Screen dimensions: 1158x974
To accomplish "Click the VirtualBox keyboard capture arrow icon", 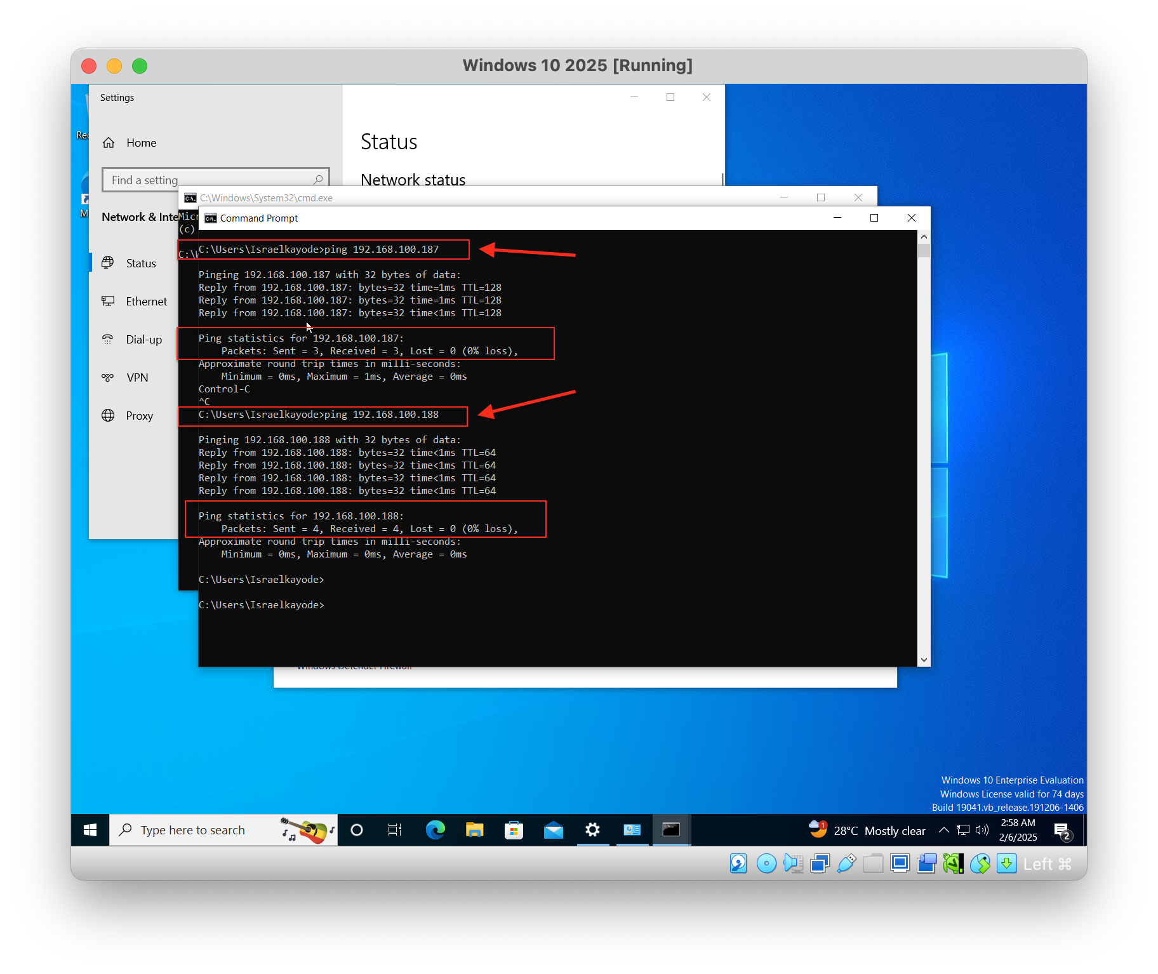I will pyautogui.click(x=1006, y=864).
